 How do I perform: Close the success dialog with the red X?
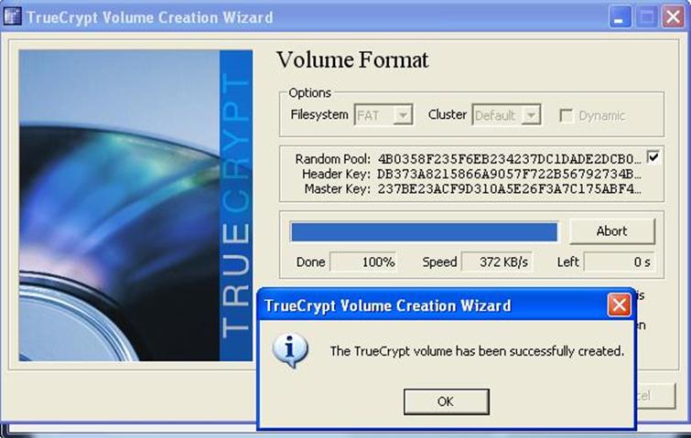[x=619, y=305]
